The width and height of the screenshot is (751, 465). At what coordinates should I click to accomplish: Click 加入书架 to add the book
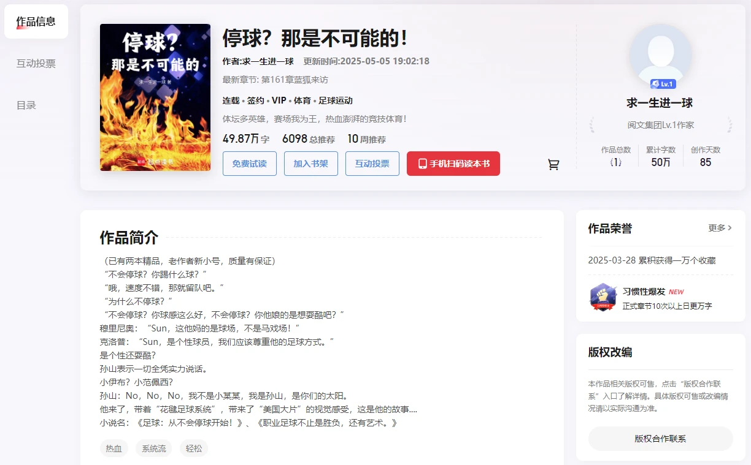point(310,164)
